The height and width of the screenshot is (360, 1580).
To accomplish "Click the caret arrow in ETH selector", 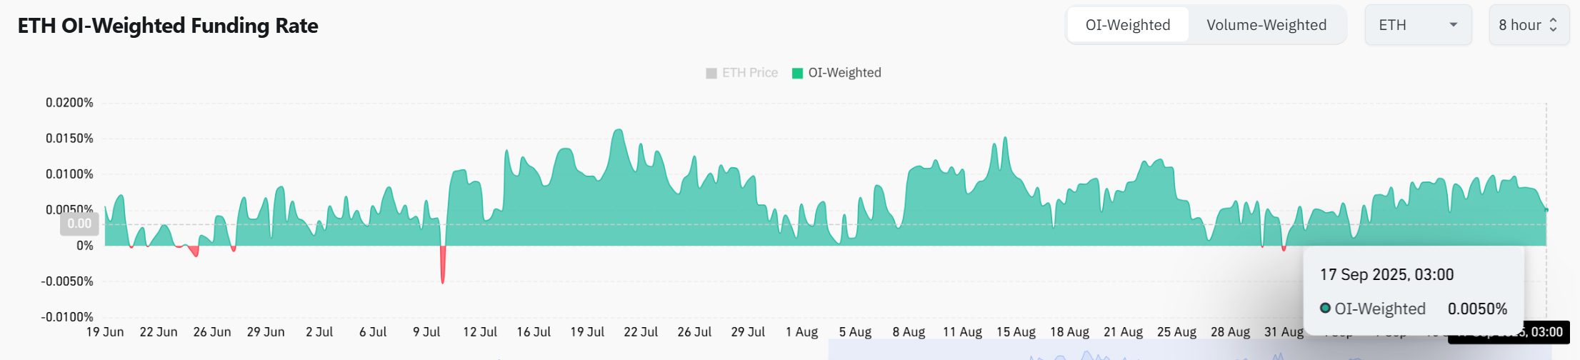I will tap(1453, 25).
